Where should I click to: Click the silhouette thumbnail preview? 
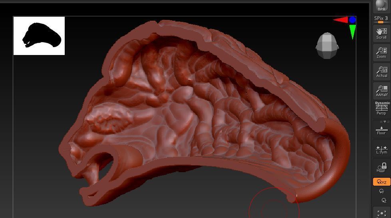(x=39, y=36)
